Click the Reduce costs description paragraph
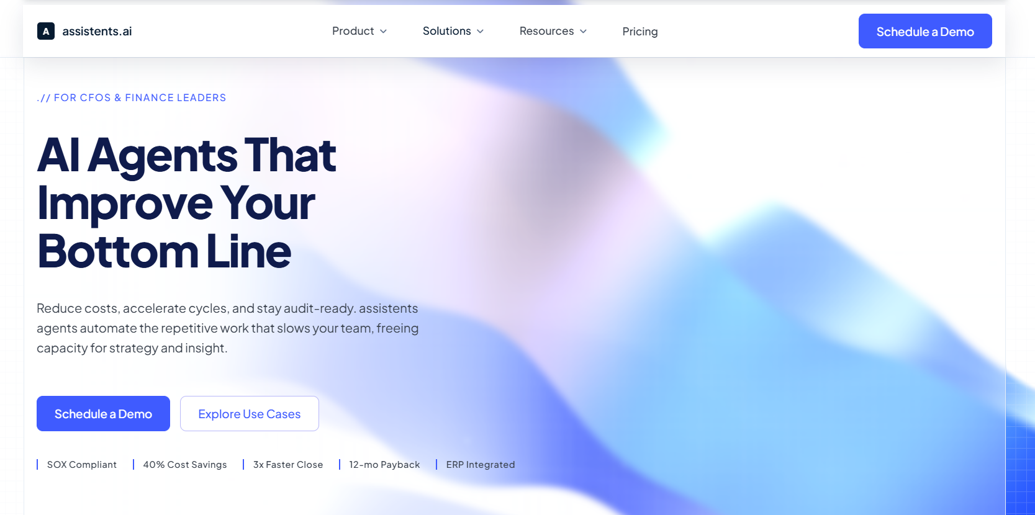The image size is (1035, 515). 228,328
